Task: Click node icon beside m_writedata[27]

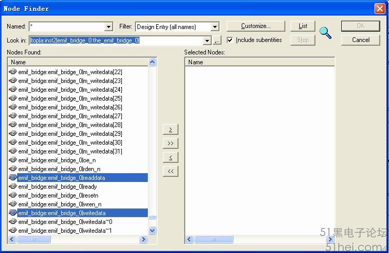Action: pos(13,116)
